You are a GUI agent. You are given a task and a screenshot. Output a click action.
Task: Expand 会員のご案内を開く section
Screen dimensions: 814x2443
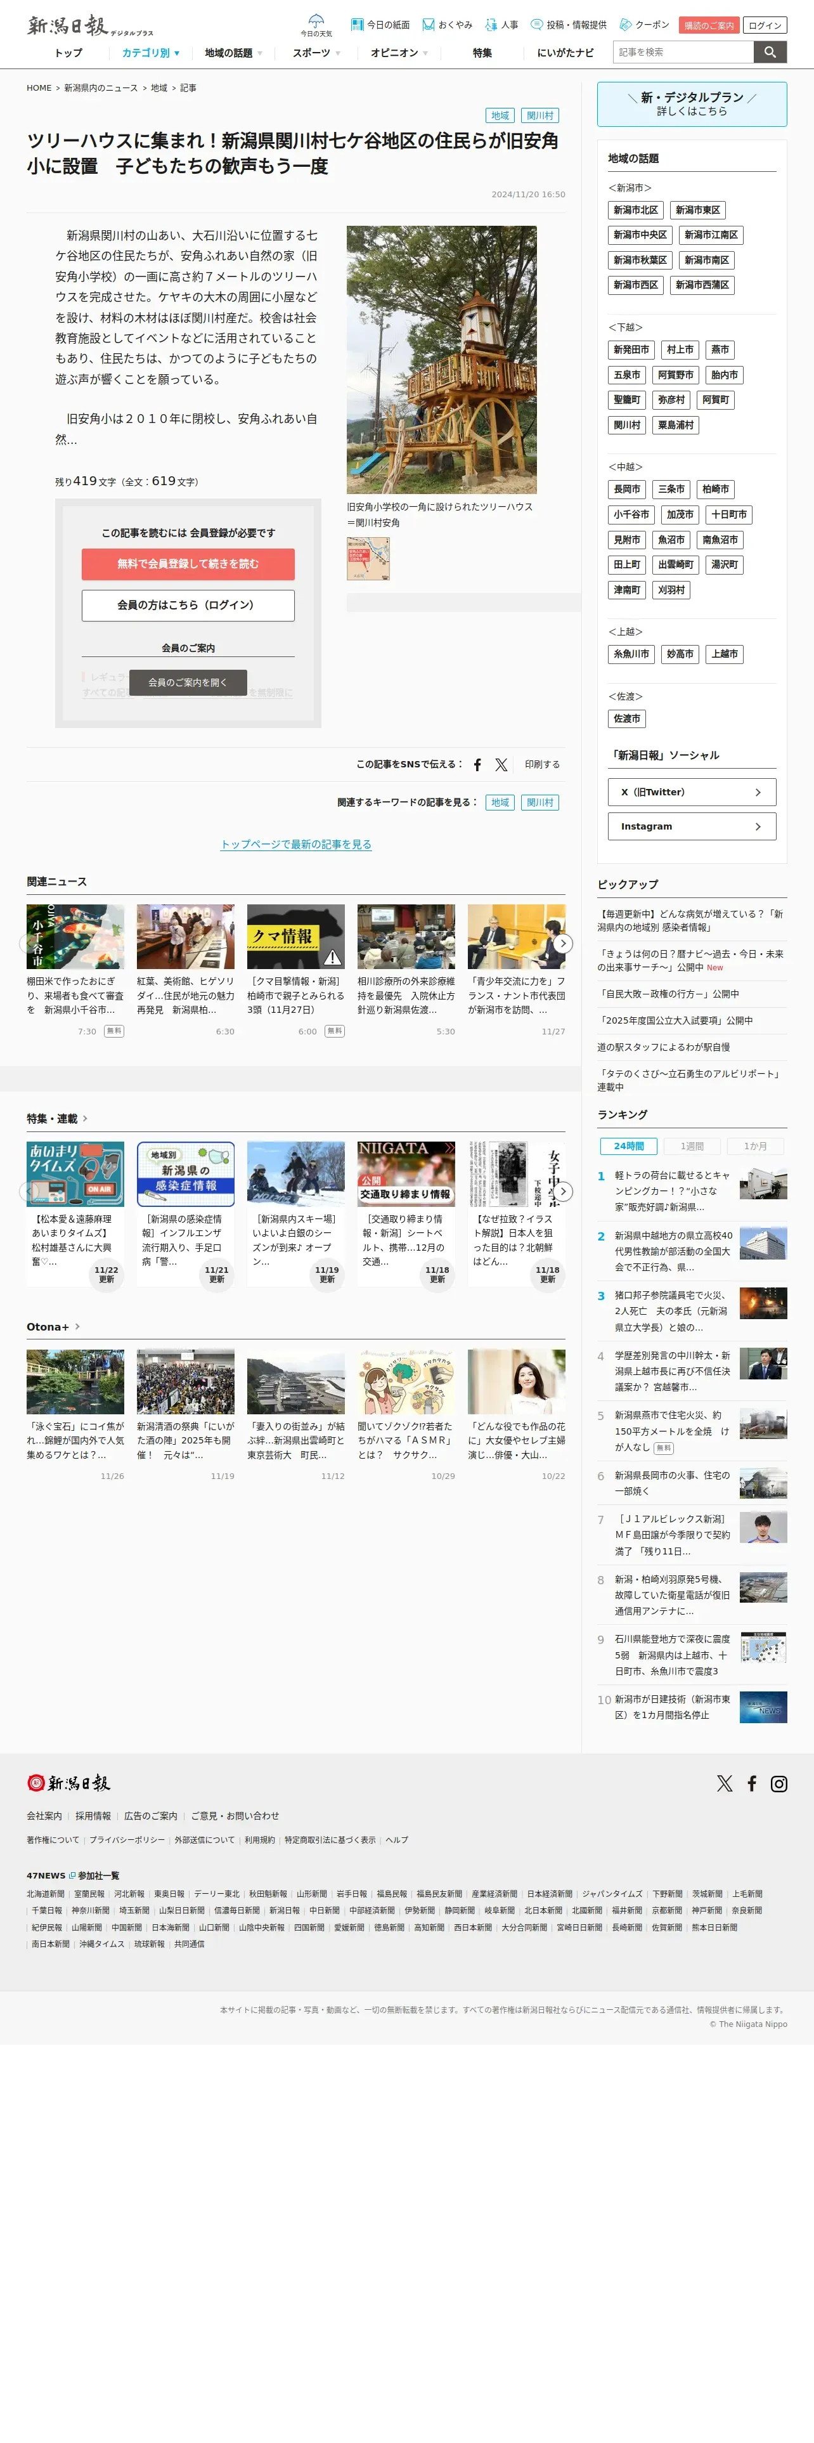click(188, 682)
